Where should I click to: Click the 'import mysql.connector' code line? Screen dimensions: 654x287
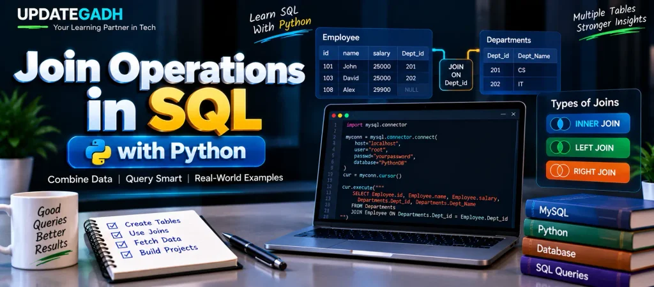[377, 124]
